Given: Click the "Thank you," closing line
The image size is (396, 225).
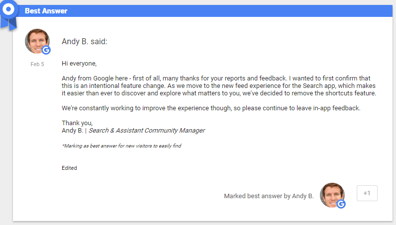Looking at the screenshot, I should (77, 123).
